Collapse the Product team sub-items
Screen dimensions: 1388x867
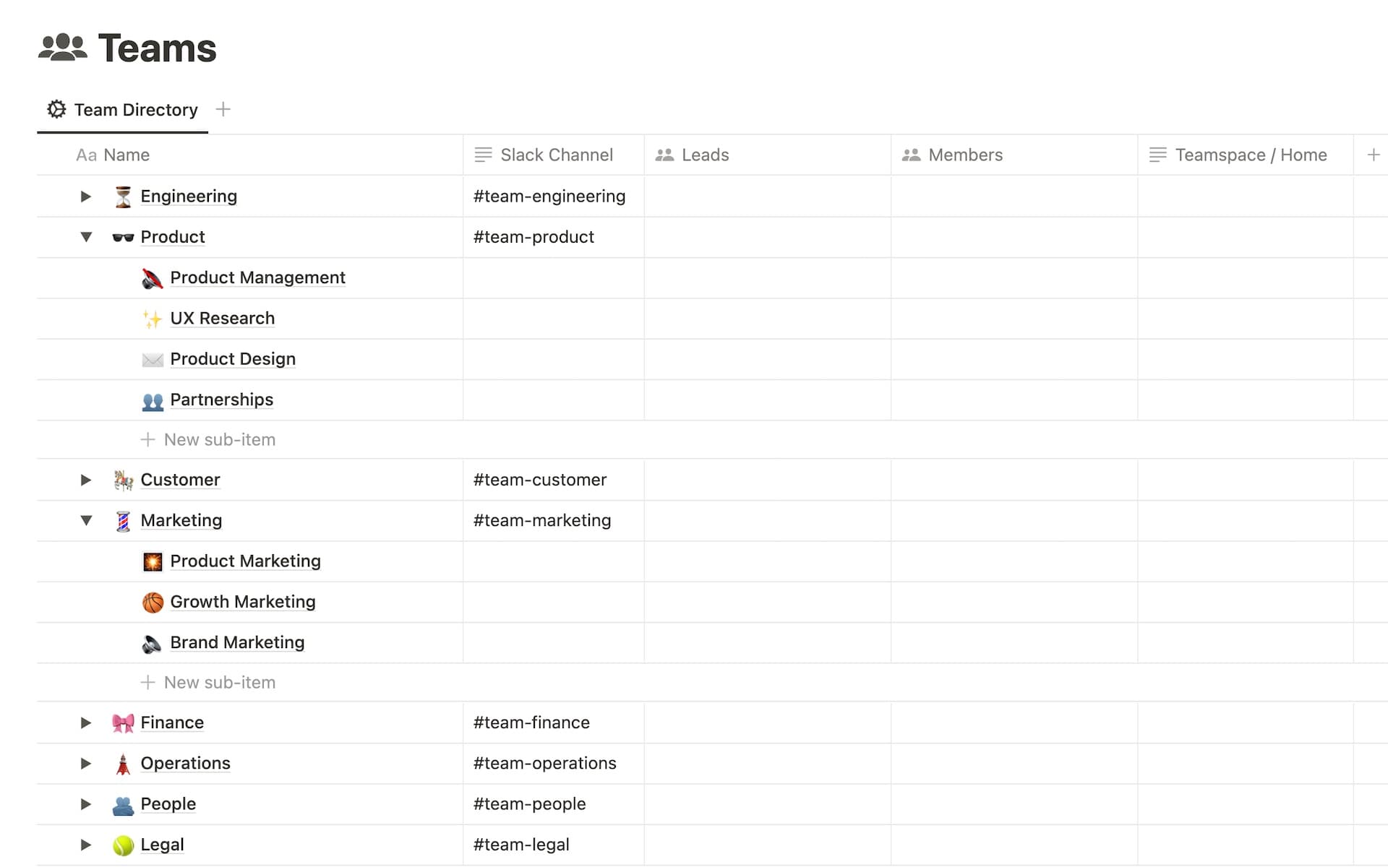(86, 237)
